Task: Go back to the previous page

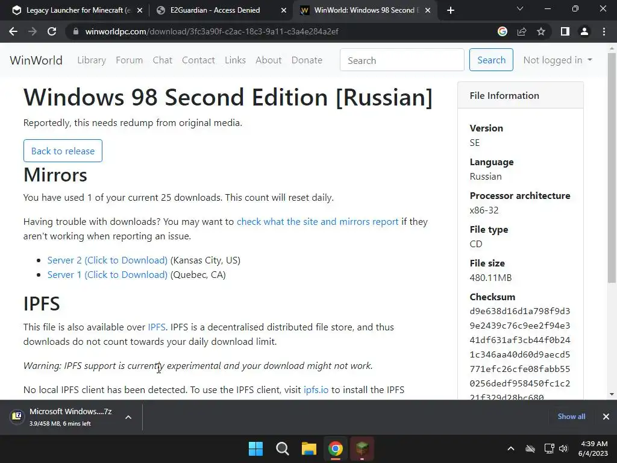Action: click(13, 31)
